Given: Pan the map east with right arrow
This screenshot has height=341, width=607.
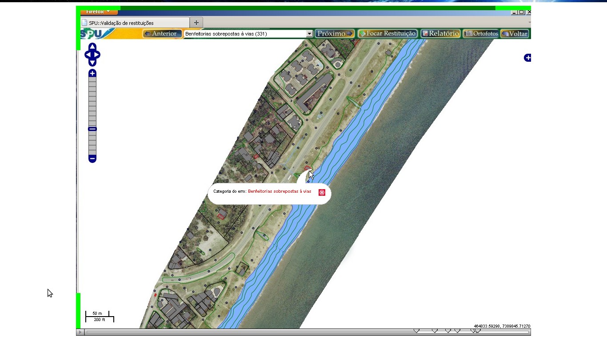Looking at the screenshot, I should [97, 55].
